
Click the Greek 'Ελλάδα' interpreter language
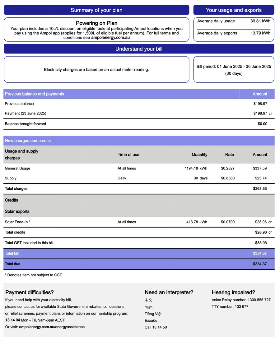151,320
